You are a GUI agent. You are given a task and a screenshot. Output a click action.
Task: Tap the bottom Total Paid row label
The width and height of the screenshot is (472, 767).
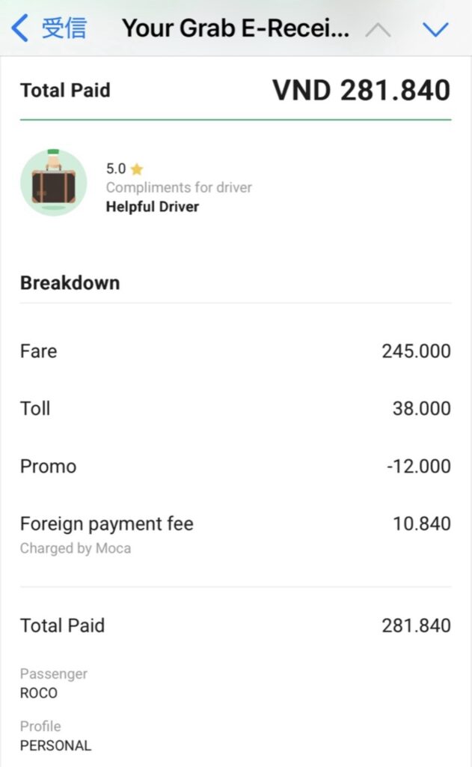[x=62, y=625]
